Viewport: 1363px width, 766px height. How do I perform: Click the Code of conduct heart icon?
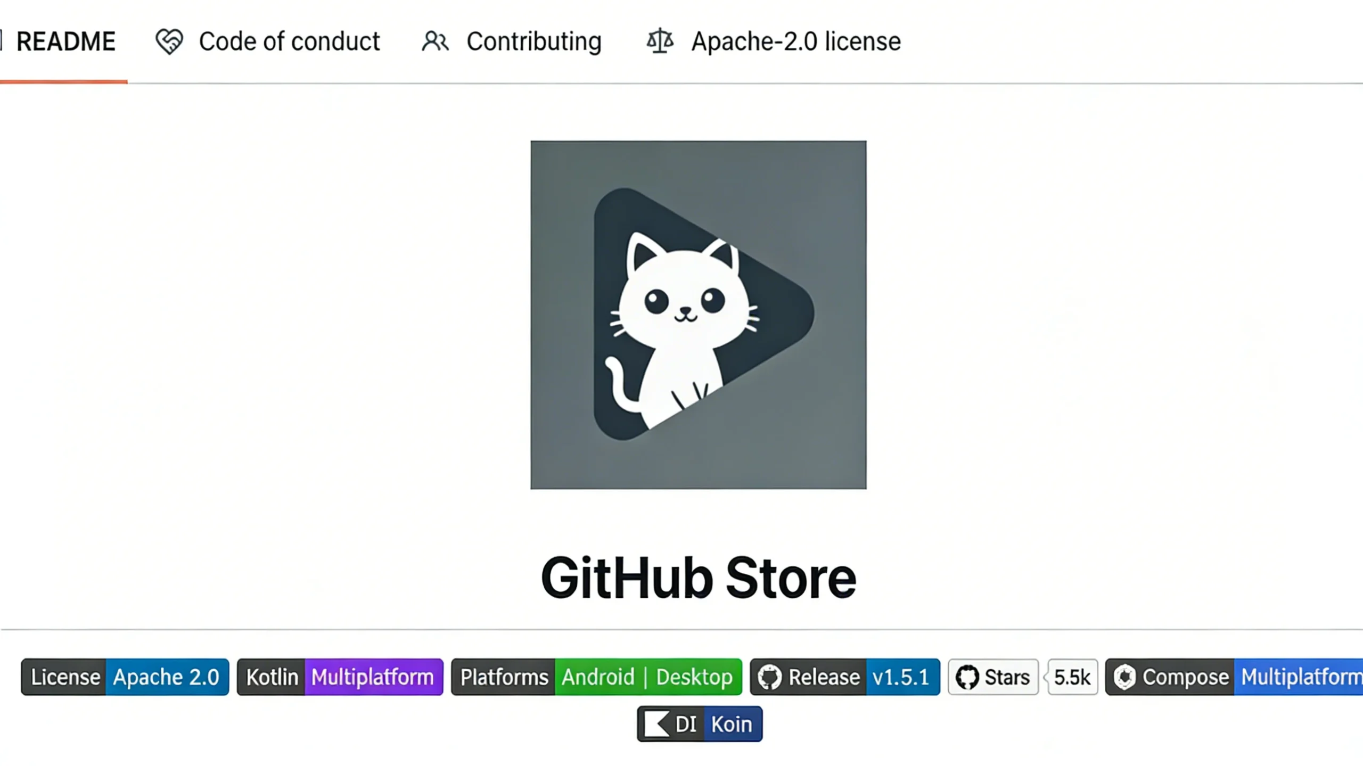pyautogui.click(x=169, y=42)
